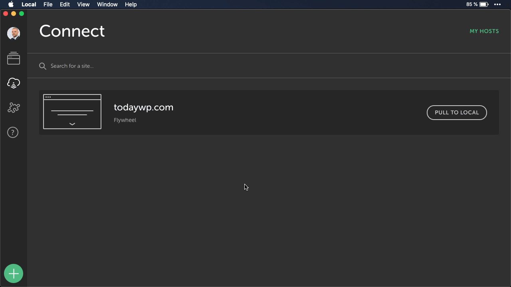Click the green fullscreen window button
The width and height of the screenshot is (511, 287).
pos(22,14)
